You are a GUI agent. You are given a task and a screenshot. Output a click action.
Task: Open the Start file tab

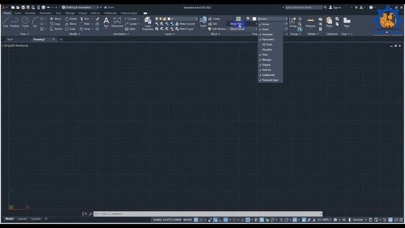pyautogui.click(x=10, y=39)
